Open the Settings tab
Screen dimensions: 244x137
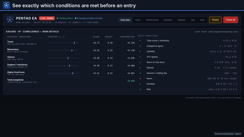point(181,20)
